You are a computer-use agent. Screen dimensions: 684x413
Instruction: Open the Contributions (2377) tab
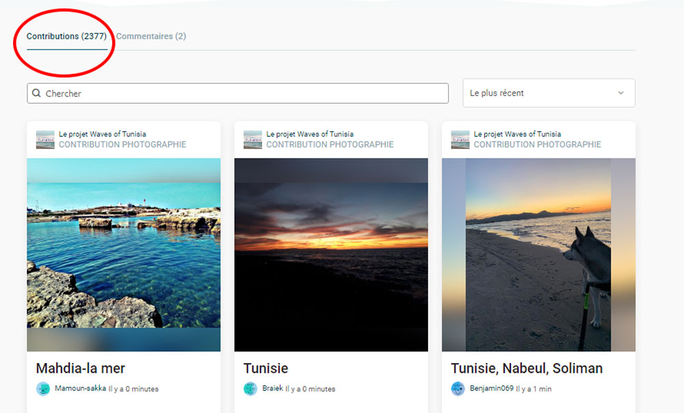tap(66, 36)
